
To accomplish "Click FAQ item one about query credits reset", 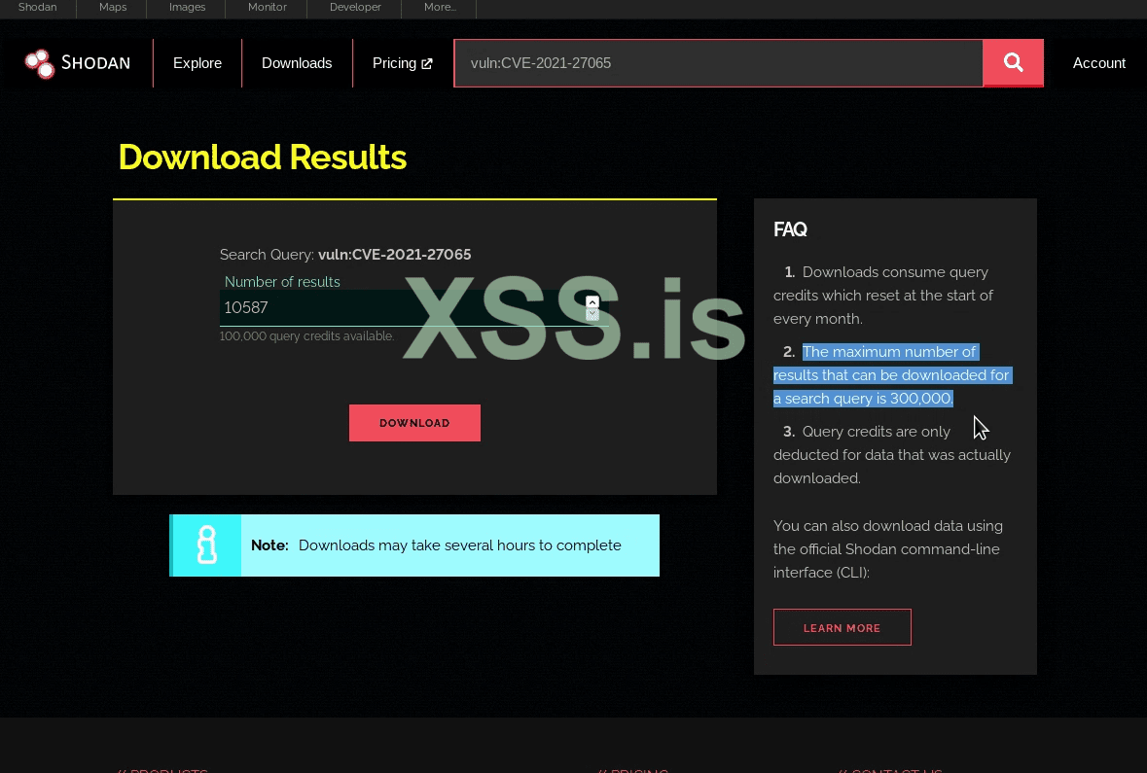I will (883, 296).
